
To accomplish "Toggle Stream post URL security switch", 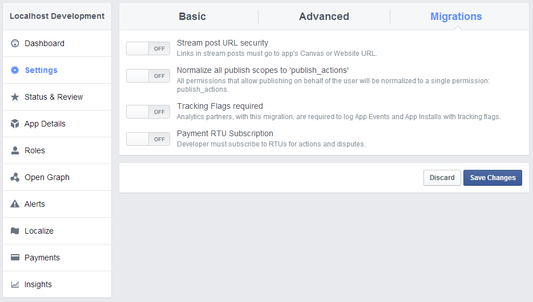I will pyautogui.click(x=148, y=48).
